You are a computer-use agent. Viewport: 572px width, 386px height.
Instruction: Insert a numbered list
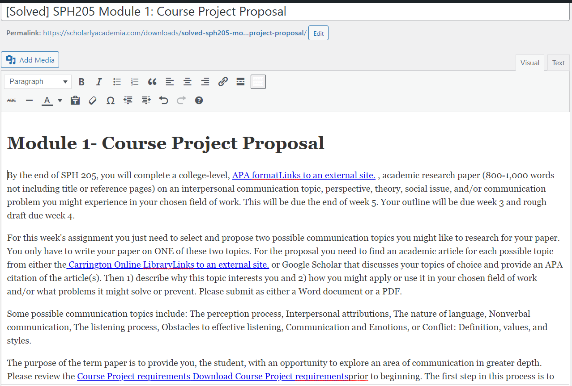coord(135,82)
